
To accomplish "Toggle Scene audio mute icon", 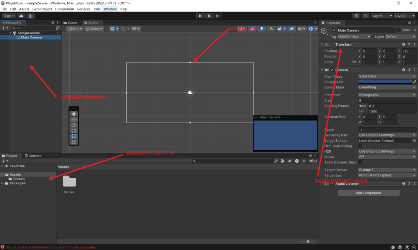I will 271,29.
